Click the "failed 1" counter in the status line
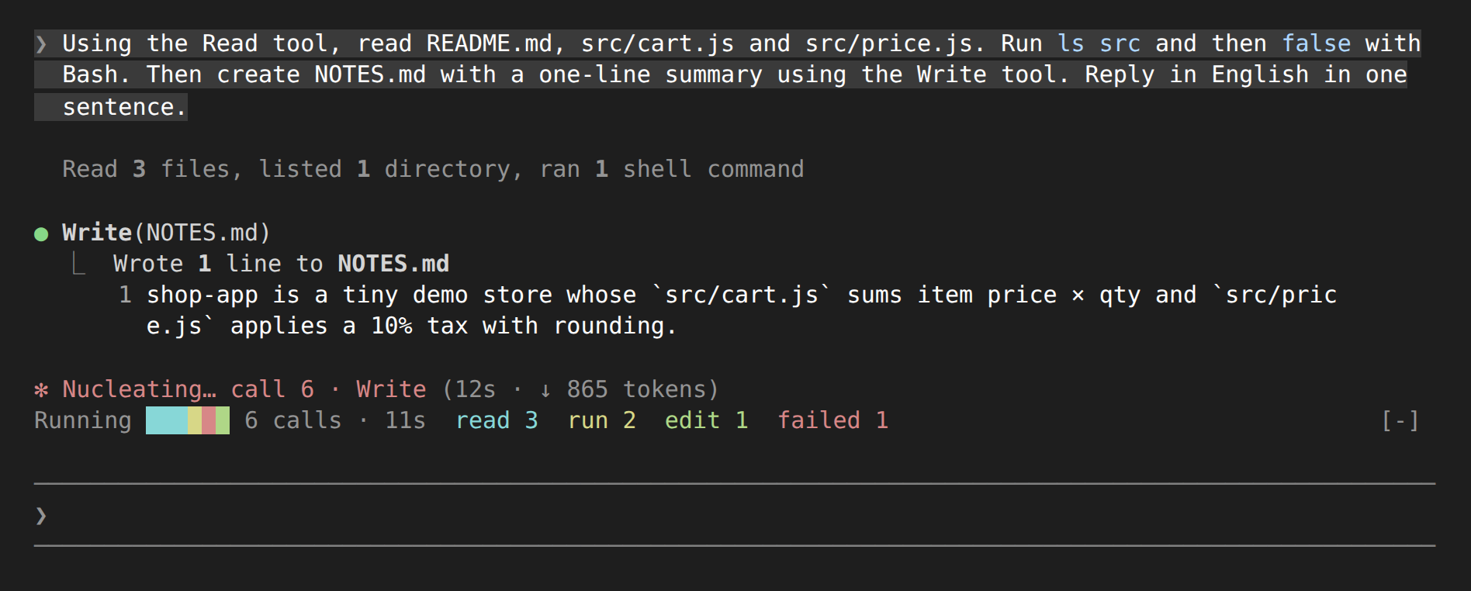This screenshot has height=591, width=1471. [832, 420]
